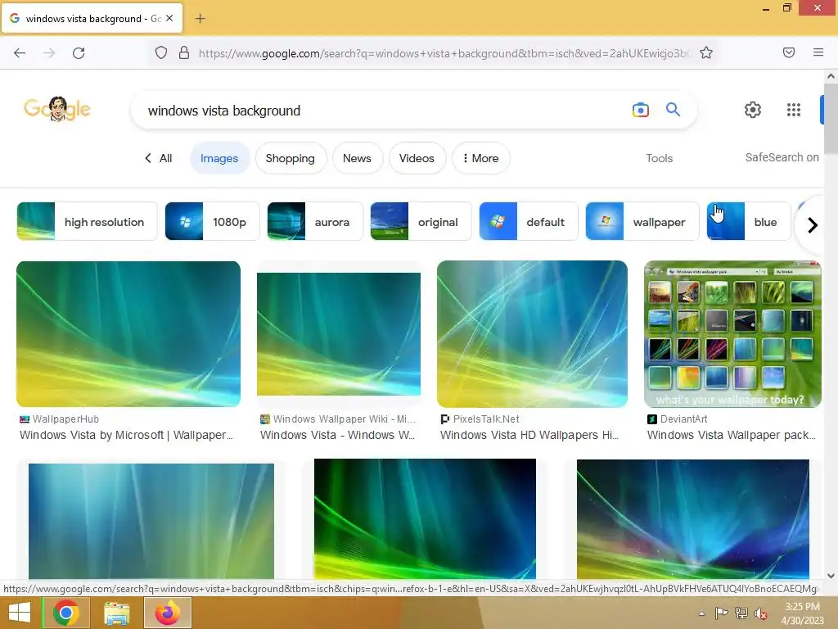Open Windows Vista Wallpaper pack link

click(731, 435)
